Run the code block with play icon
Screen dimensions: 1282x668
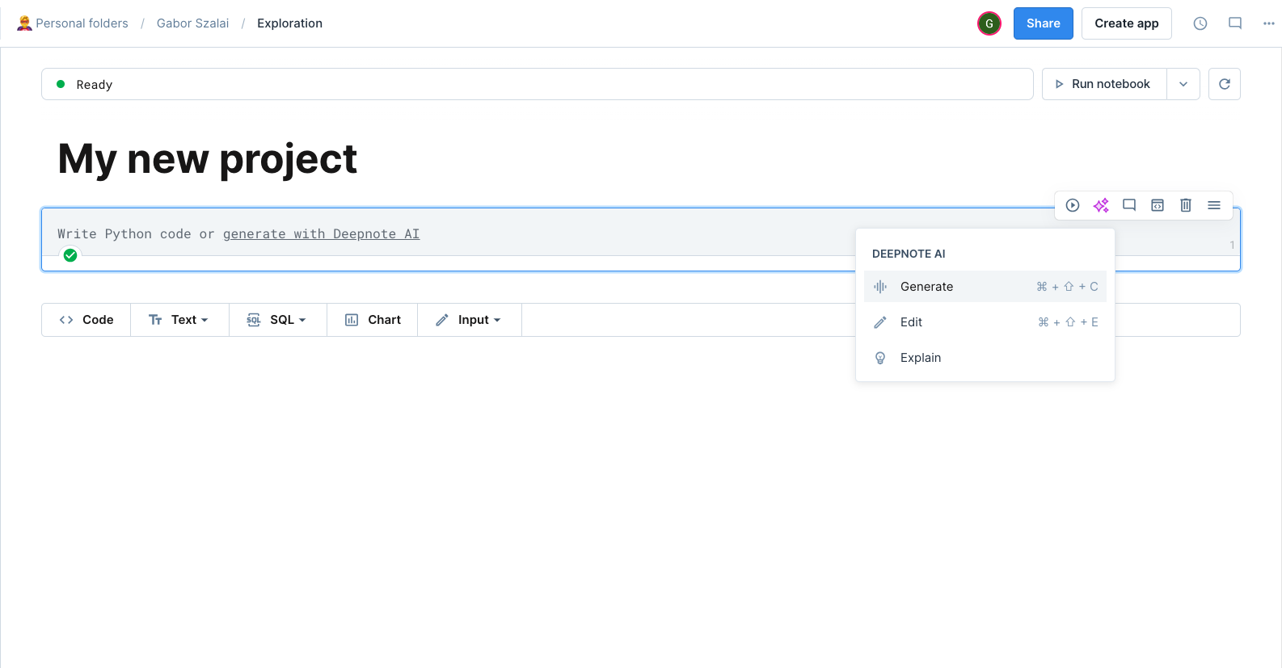1073,205
